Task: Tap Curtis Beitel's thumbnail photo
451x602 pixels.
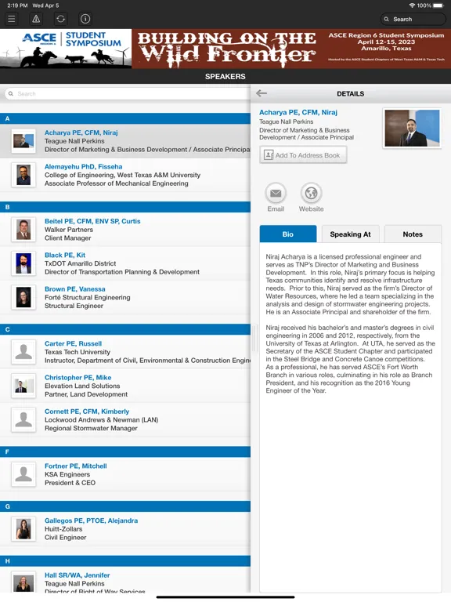Action: (x=23, y=230)
